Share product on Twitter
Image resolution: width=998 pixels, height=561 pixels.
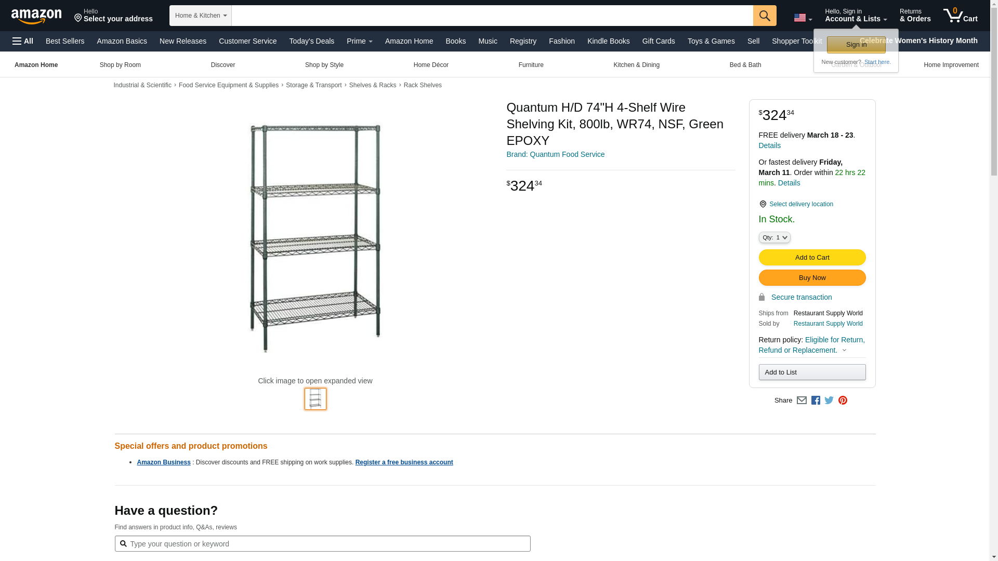[829, 400]
